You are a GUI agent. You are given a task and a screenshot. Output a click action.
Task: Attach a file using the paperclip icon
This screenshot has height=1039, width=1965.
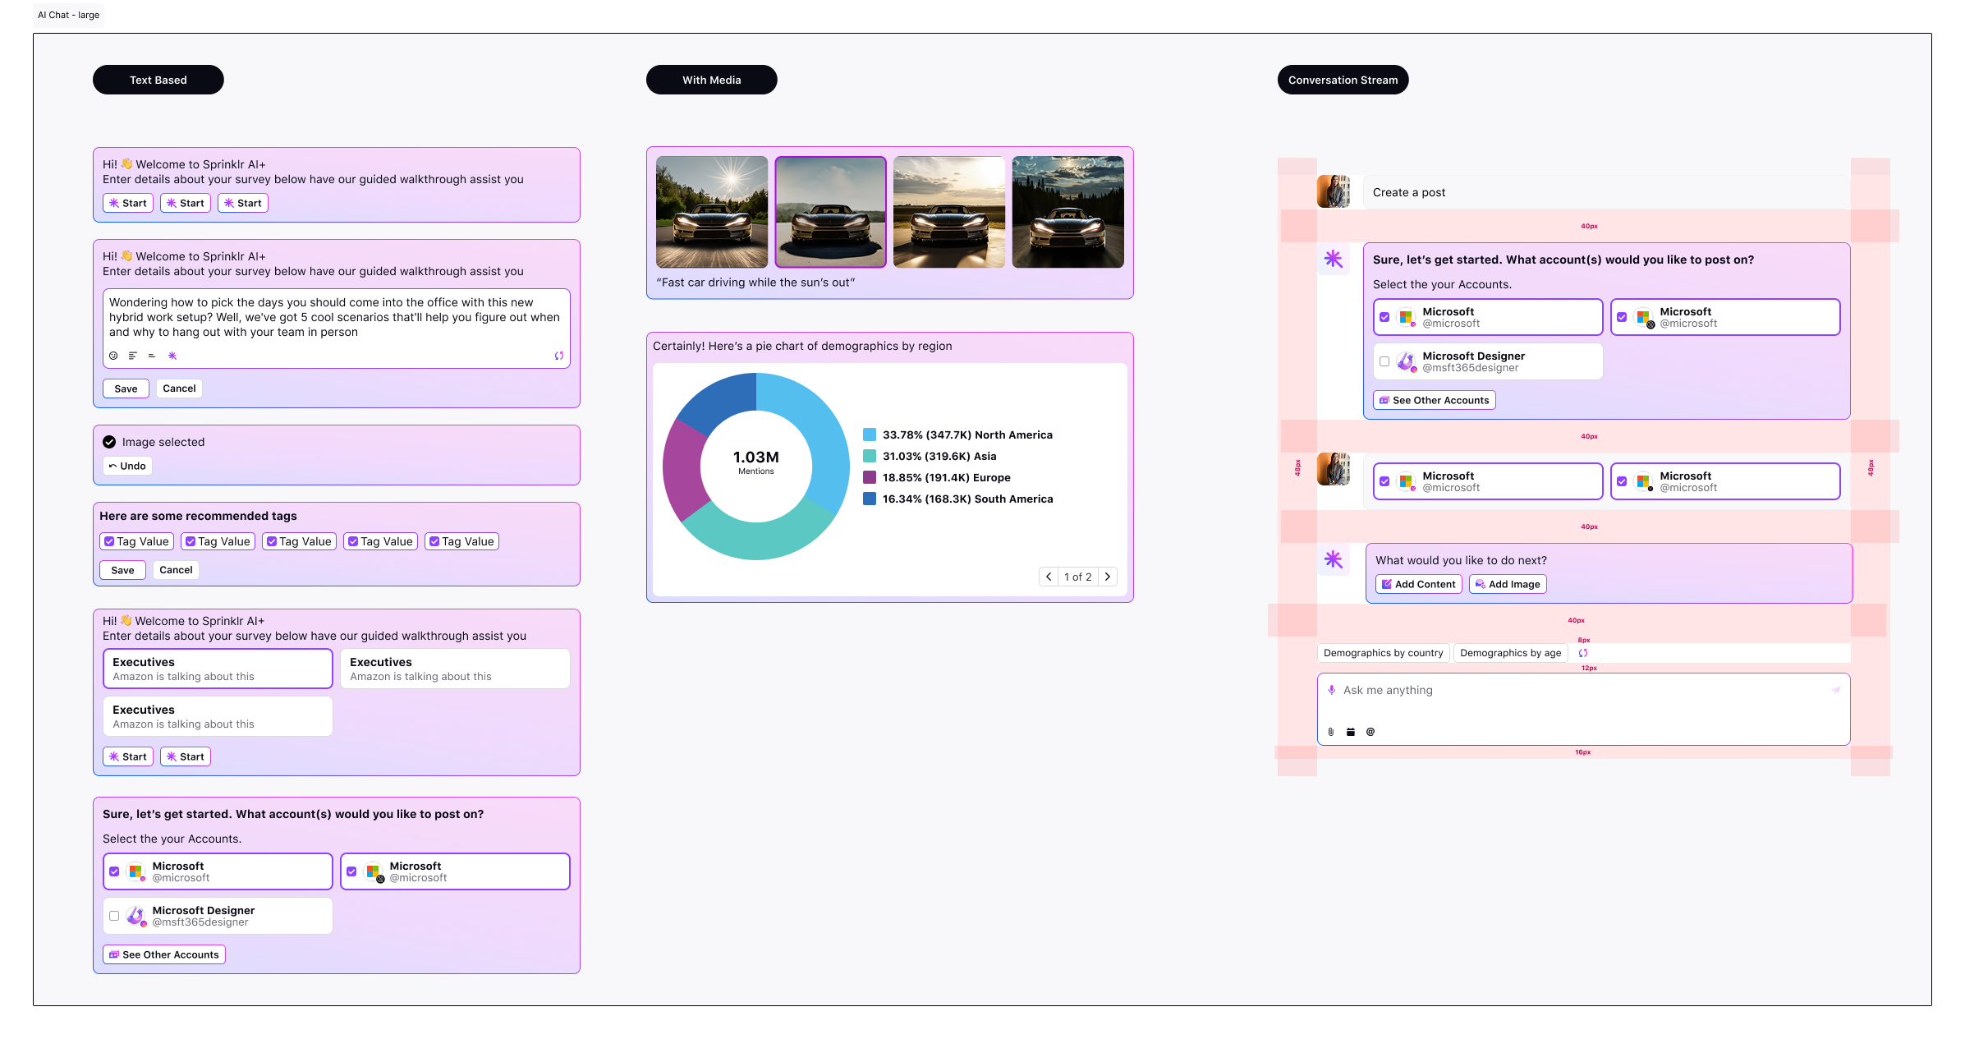click(1331, 731)
